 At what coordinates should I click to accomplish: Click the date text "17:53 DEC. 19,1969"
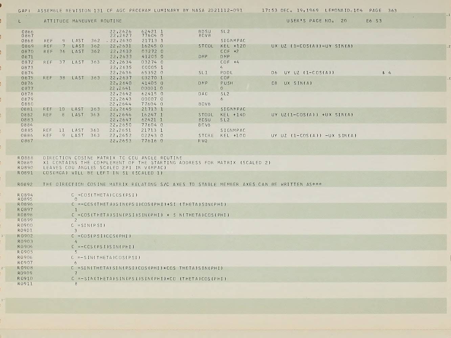pyautogui.click(x=290, y=10)
